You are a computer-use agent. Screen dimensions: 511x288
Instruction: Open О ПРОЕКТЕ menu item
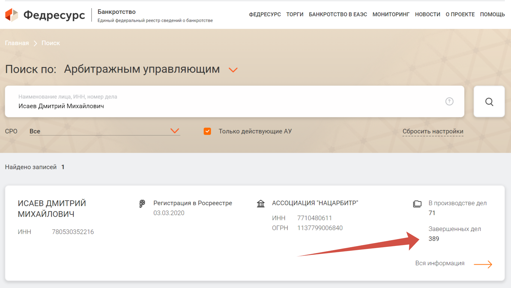(460, 14)
